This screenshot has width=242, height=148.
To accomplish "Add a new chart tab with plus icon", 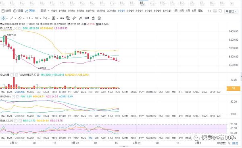I will point(232,4).
